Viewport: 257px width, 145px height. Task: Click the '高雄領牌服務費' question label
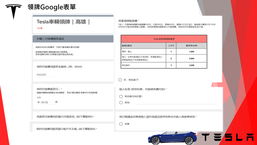(128, 21)
